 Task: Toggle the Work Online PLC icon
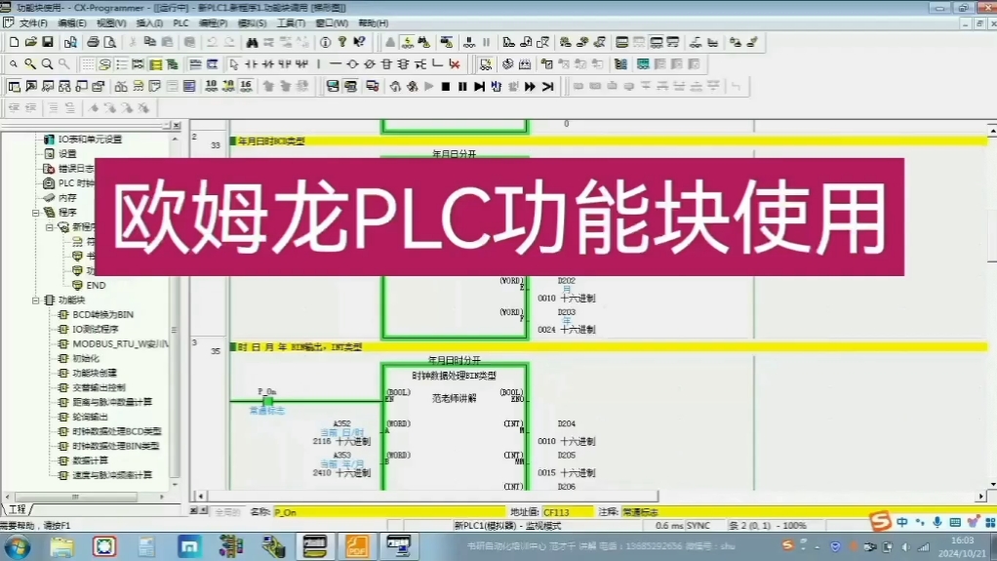point(390,43)
